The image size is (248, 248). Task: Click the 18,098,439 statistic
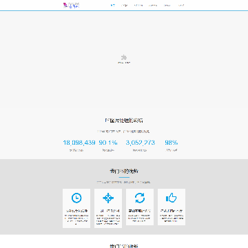tap(79, 143)
